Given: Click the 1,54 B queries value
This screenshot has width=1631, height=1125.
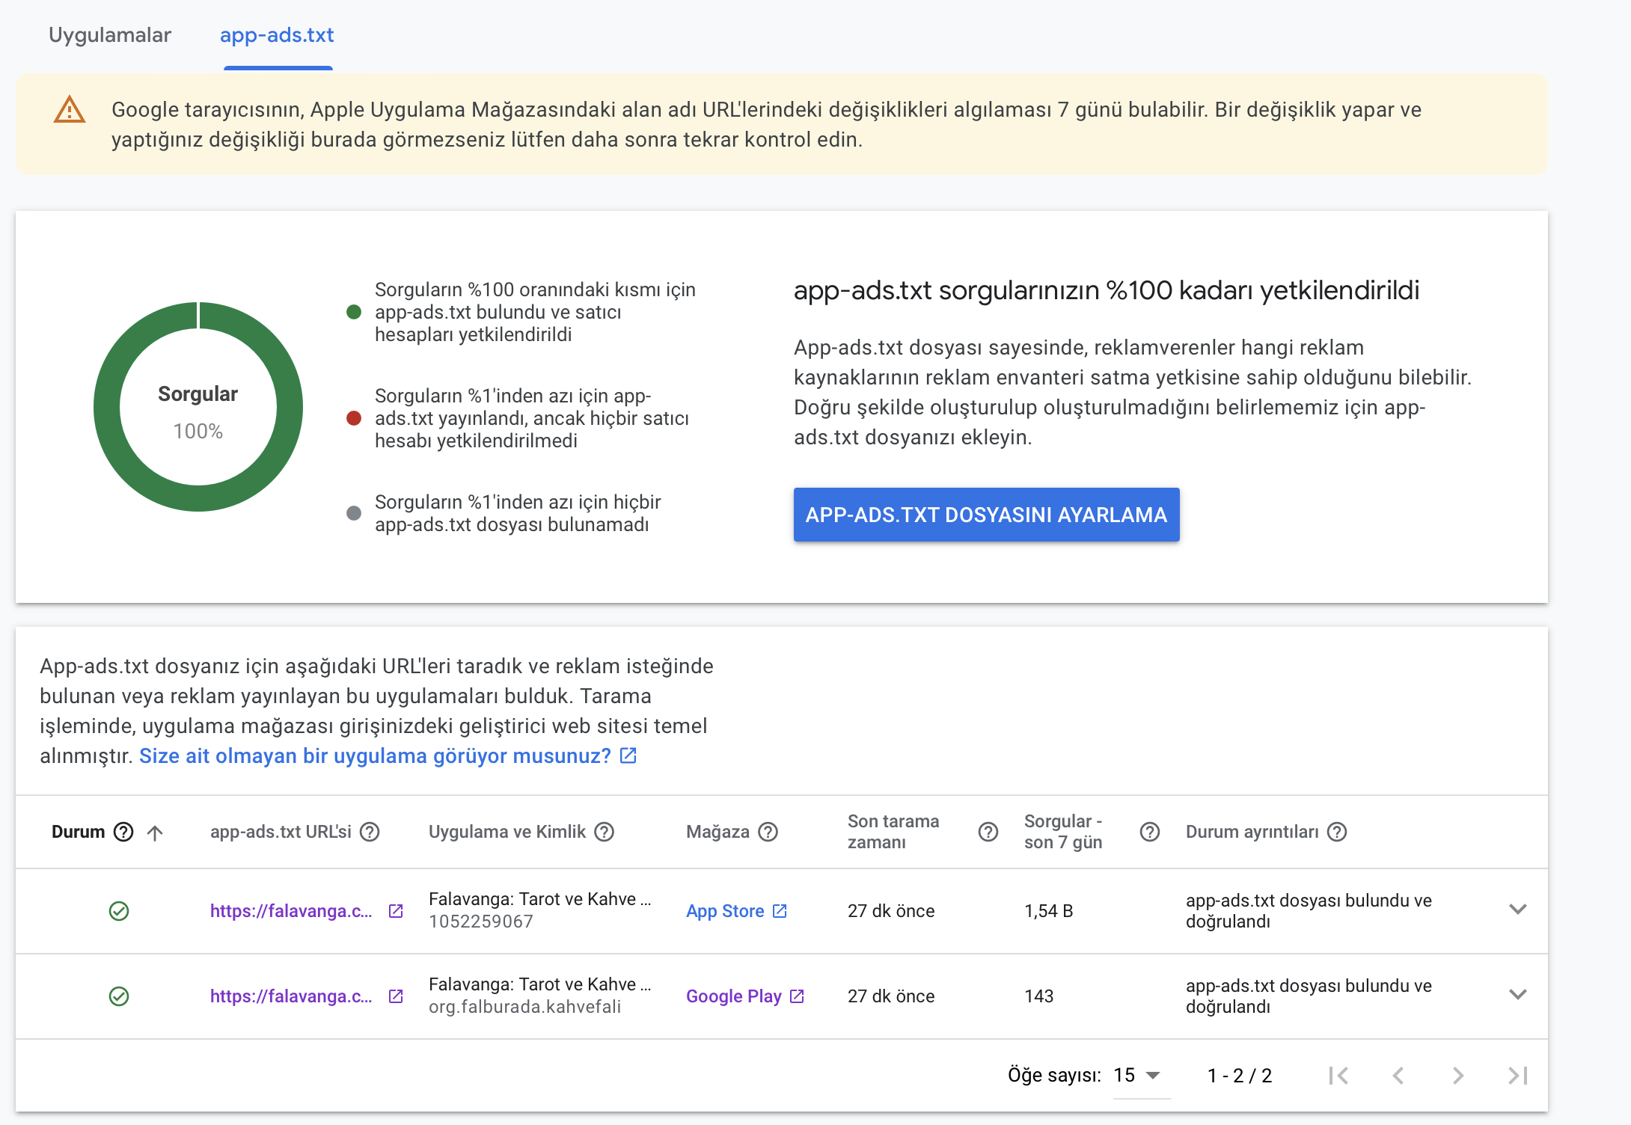Looking at the screenshot, I should click(x=1049, y=911).
